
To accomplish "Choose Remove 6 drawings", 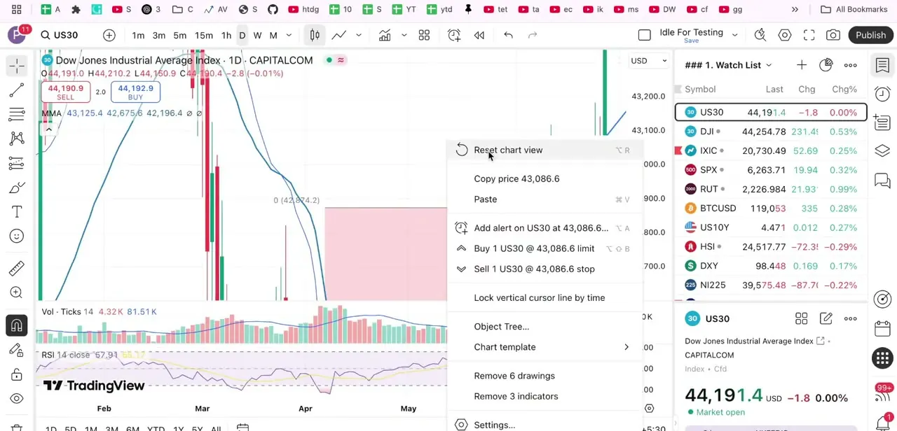I will point(545,376).
